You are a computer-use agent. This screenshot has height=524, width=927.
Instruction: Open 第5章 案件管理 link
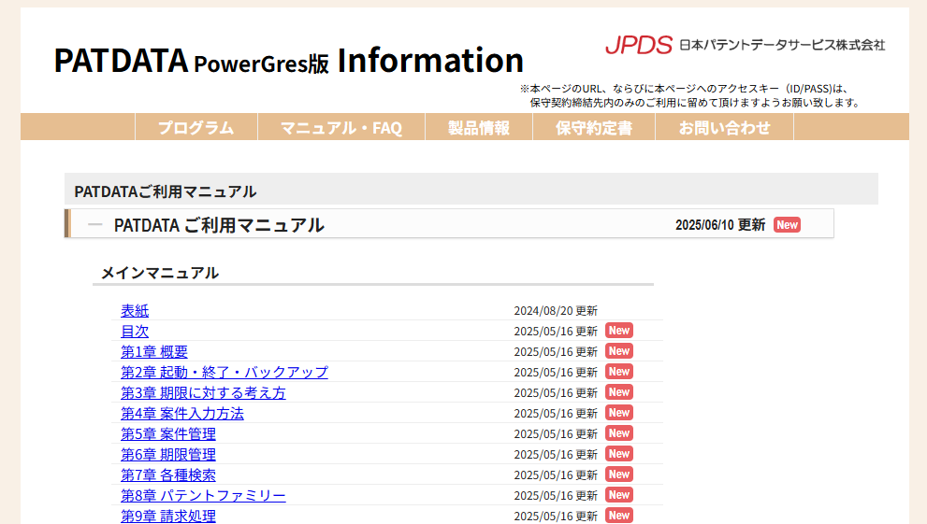[168, 434]
